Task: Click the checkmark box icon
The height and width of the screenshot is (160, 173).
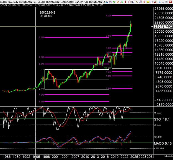Action: pyautogui.click(x=133, y=2)
